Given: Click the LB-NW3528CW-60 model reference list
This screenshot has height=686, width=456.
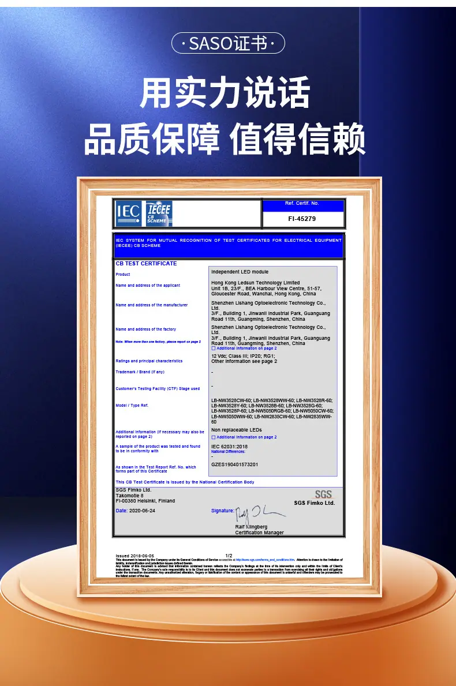Looking at the screenshot, I should pyautogui.click(x=272, y=411).
